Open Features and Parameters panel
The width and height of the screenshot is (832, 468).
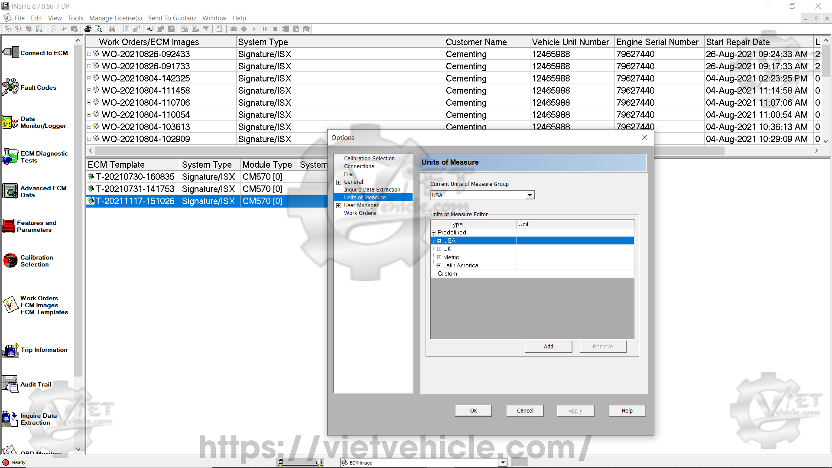9,226
